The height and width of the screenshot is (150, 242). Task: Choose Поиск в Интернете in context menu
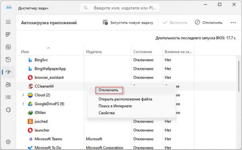pos(115,106)
